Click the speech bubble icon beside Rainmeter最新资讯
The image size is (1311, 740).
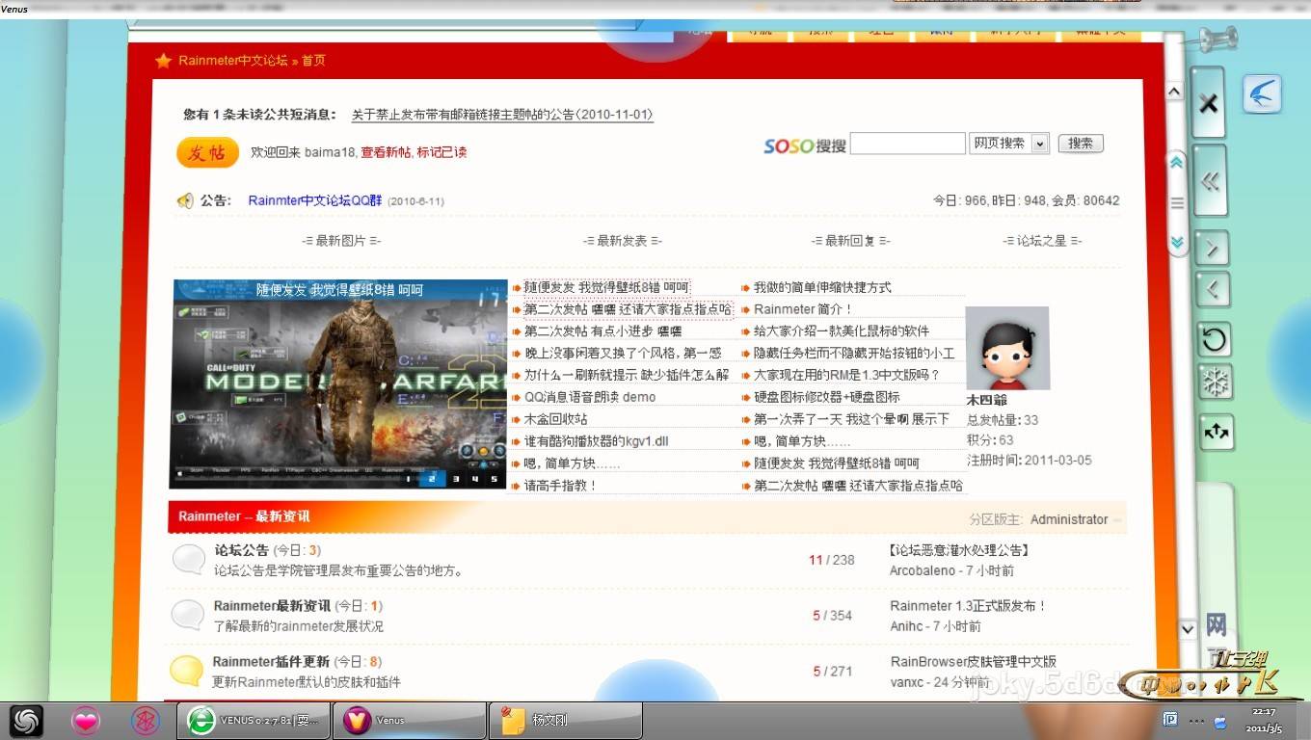click(187, 614)
